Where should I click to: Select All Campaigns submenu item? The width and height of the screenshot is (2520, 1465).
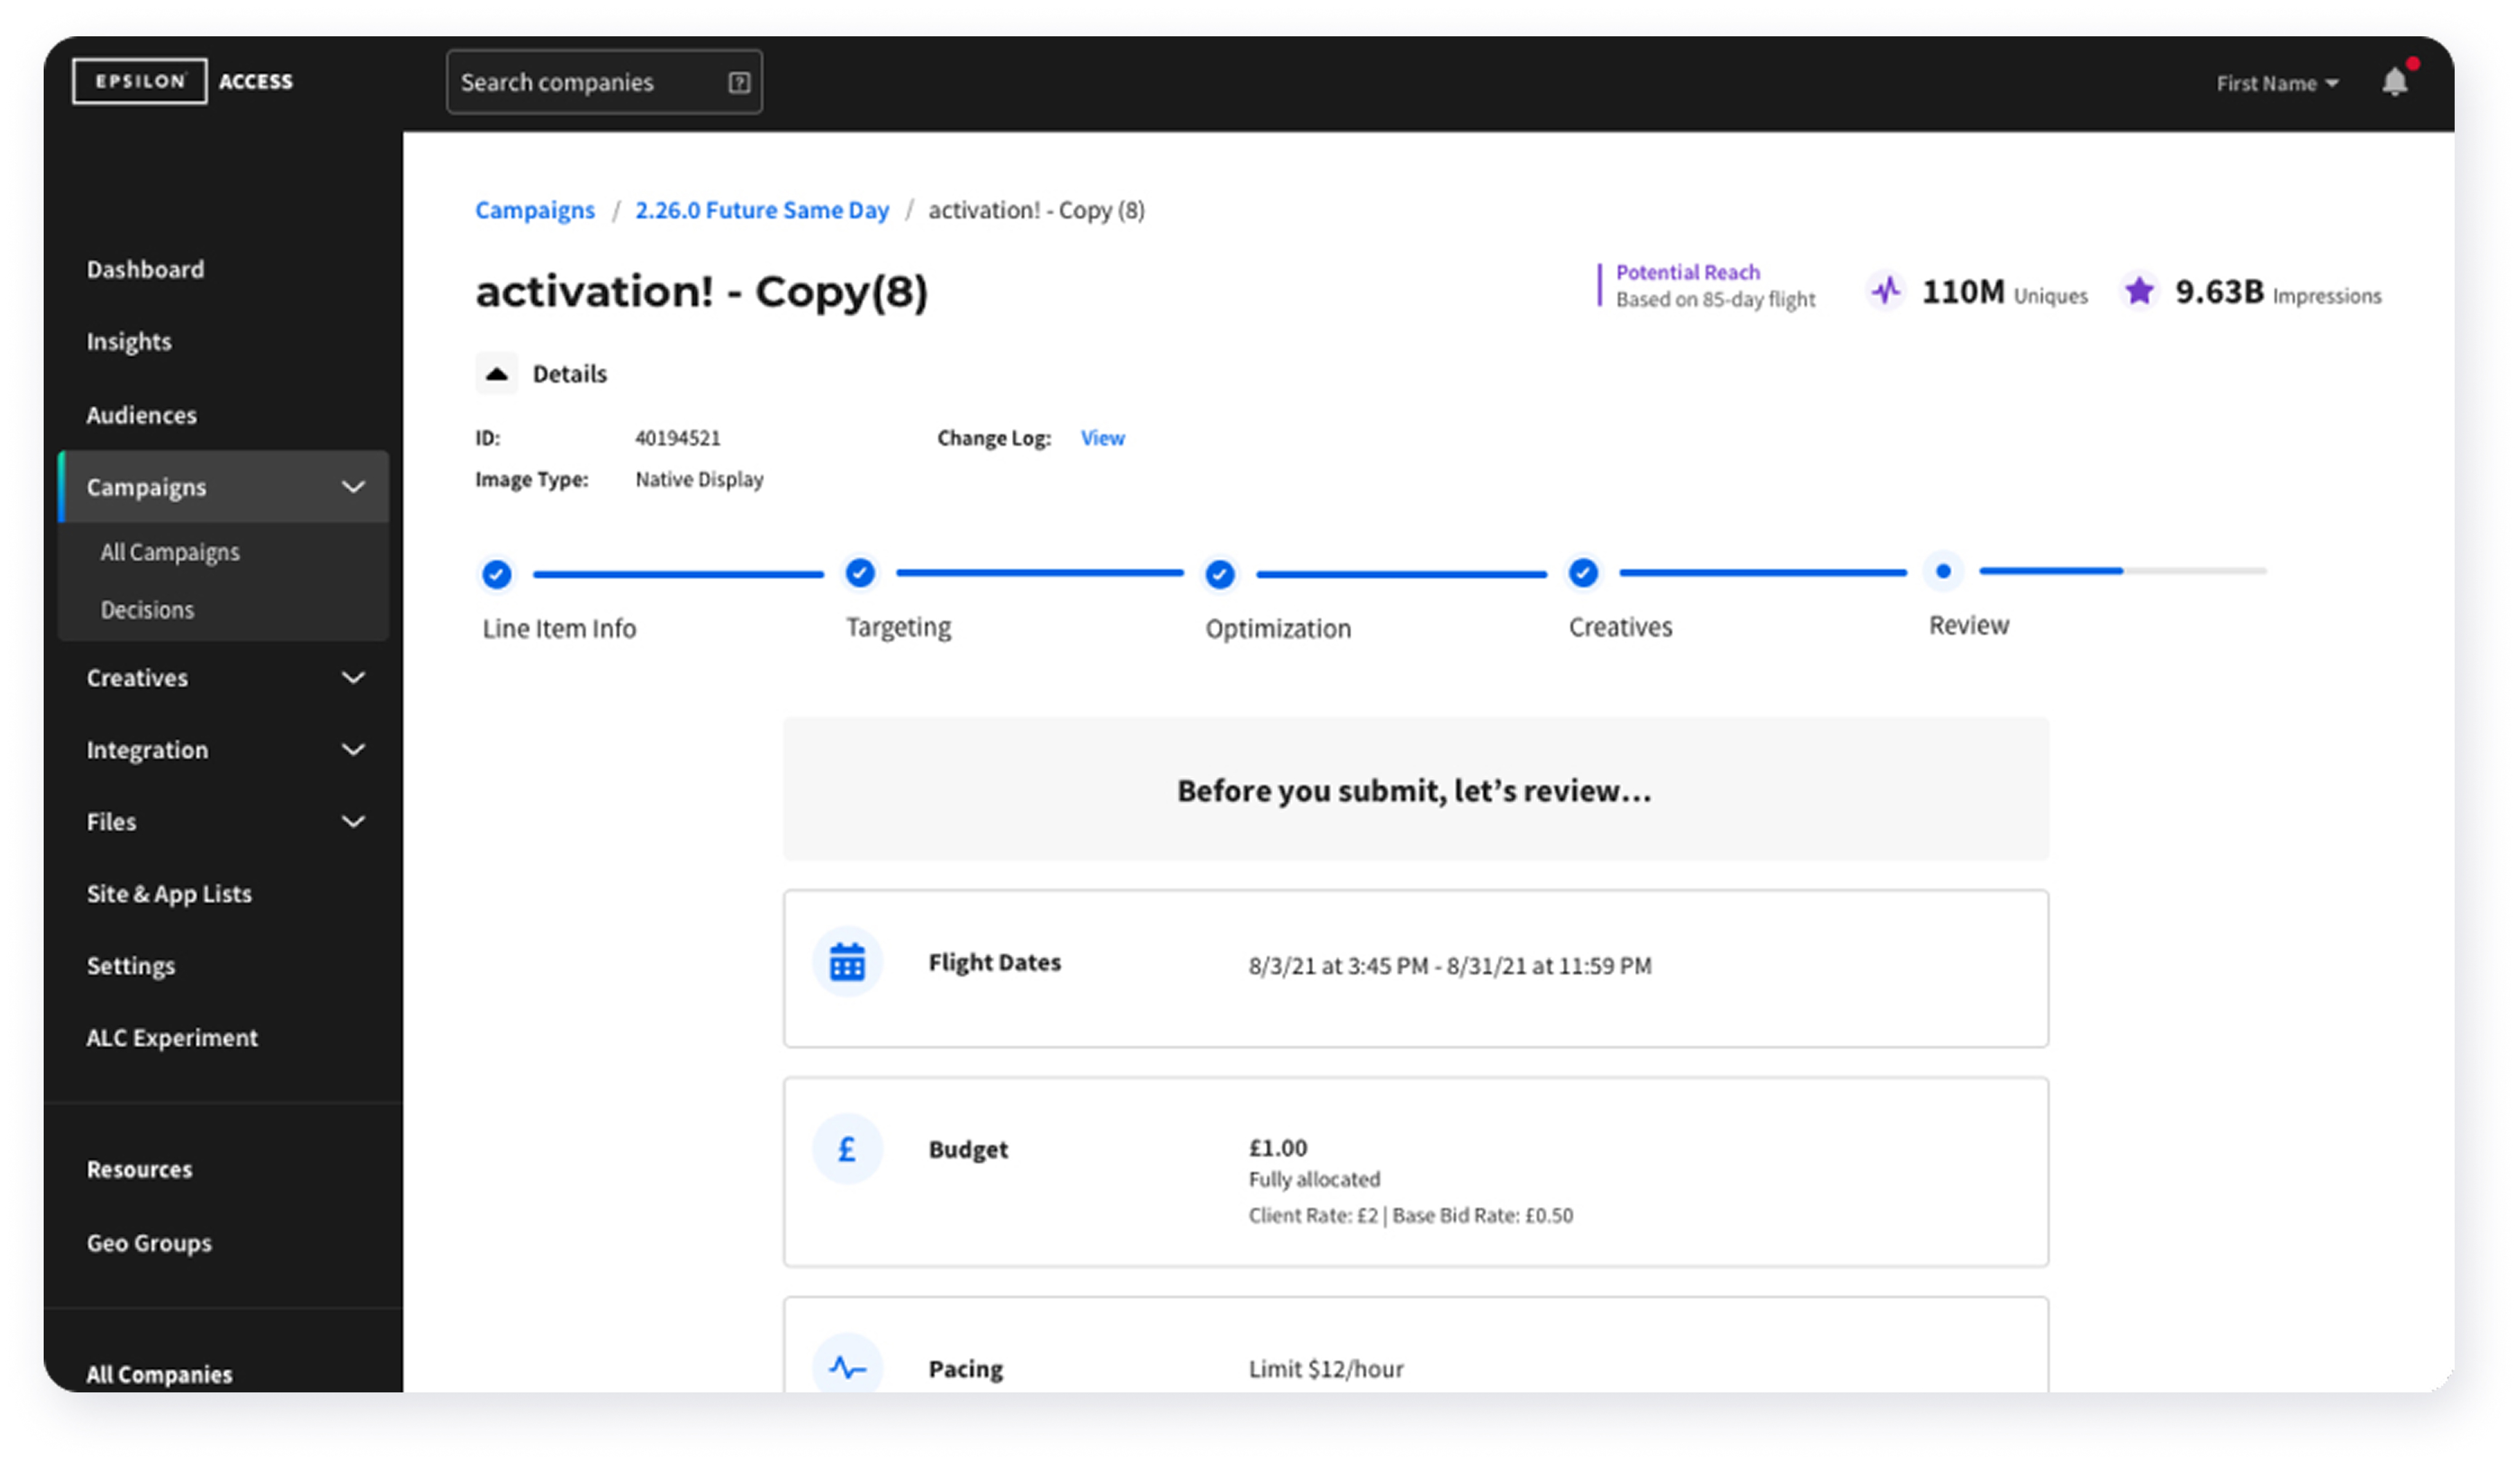170,552
